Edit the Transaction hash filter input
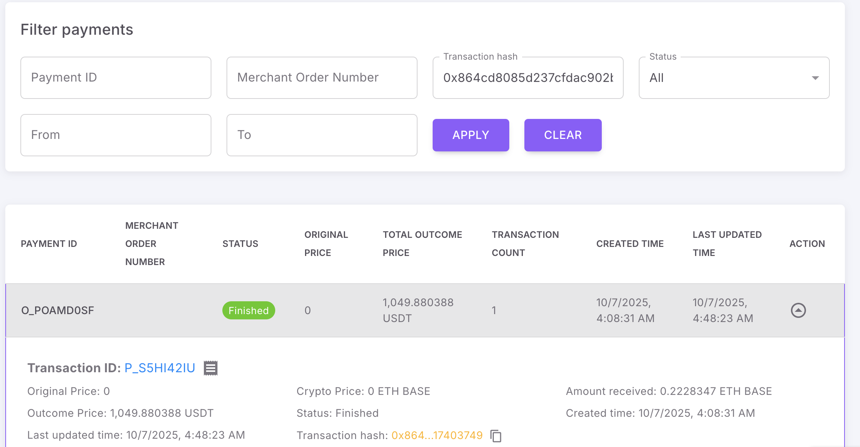Image resolution: width=860 pixels, height=447 pixels. tap(528, 78)
